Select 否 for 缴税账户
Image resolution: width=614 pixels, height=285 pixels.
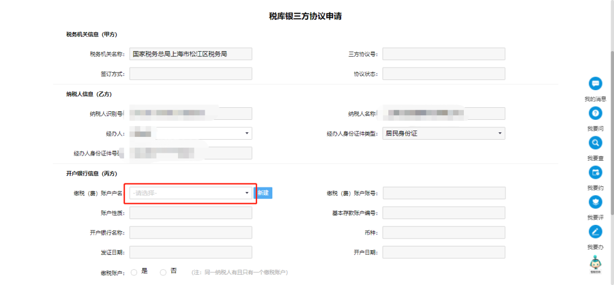pyautogui.click(x=163, y=272)
